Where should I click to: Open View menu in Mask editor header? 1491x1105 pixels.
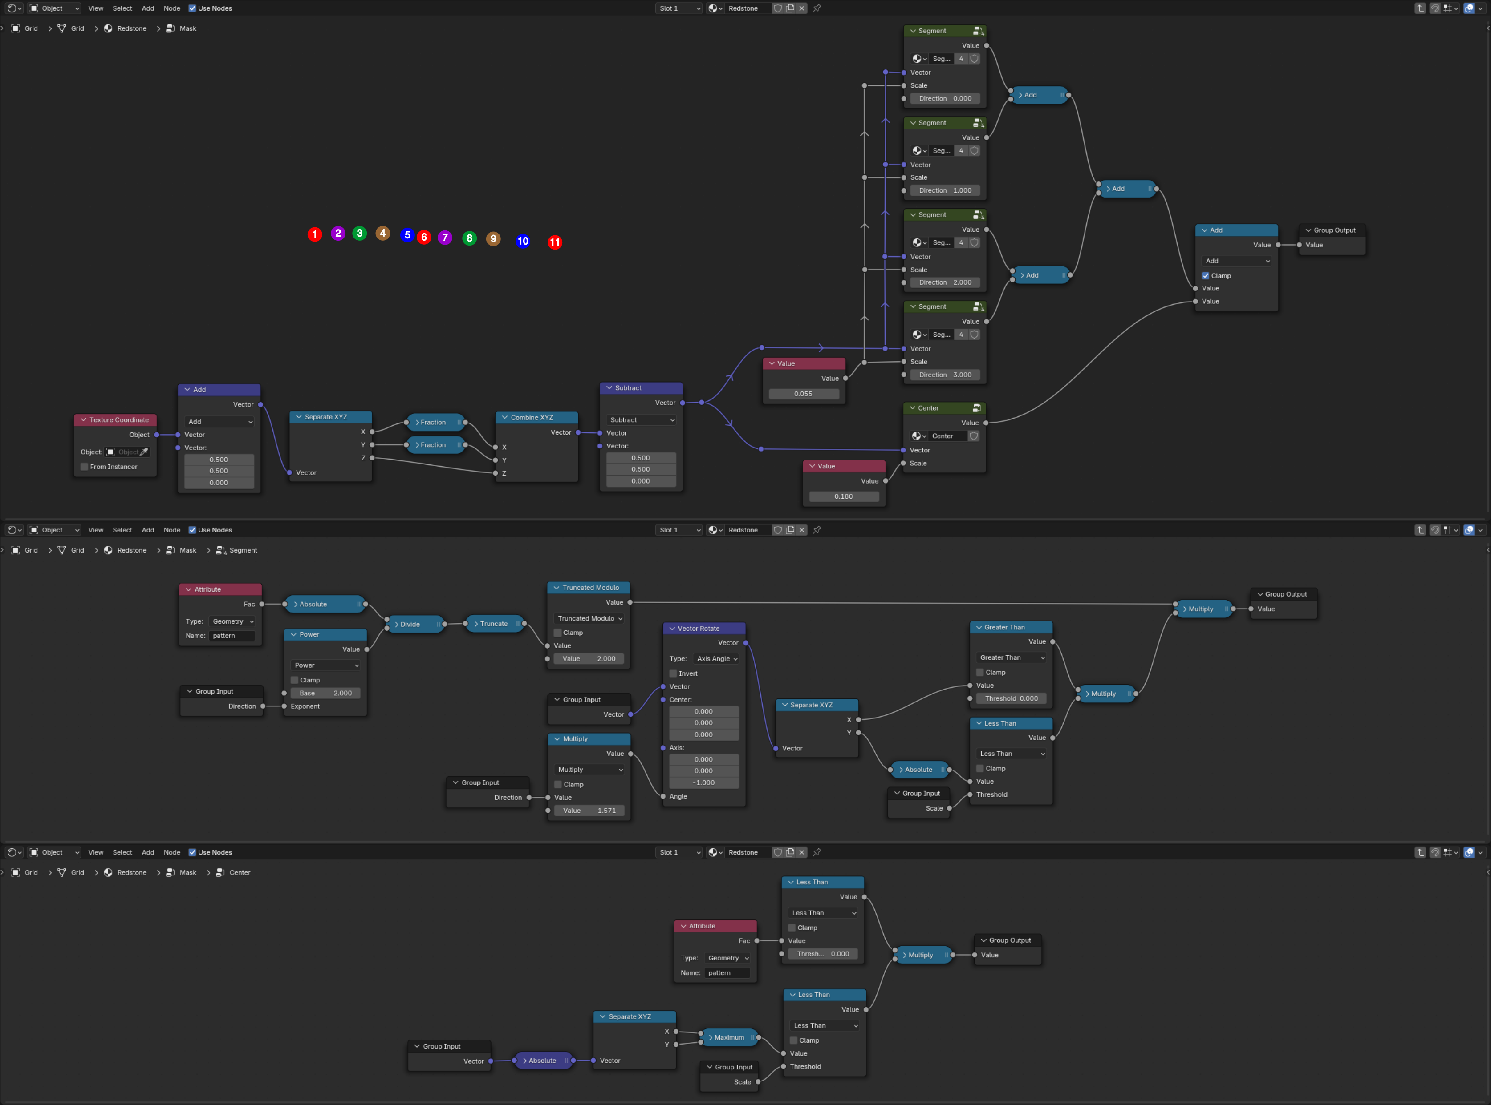coord(96,8)
